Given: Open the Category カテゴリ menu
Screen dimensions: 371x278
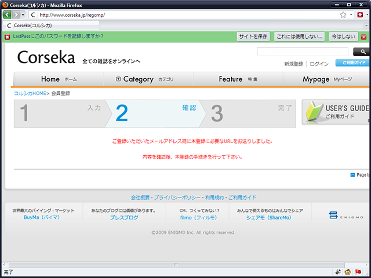Looking at the screenshot, I should click(x=148, y=79).
